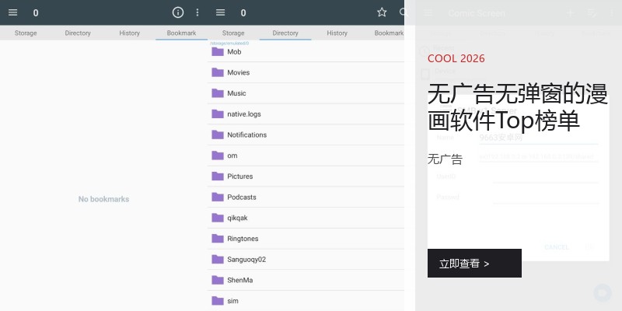
Task: Open the three-dot overflow menu
Action: pyautogui.click(x=197, y=12)
